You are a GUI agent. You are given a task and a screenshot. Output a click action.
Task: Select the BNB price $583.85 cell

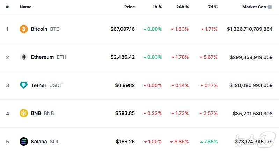(x=125, y=113)
